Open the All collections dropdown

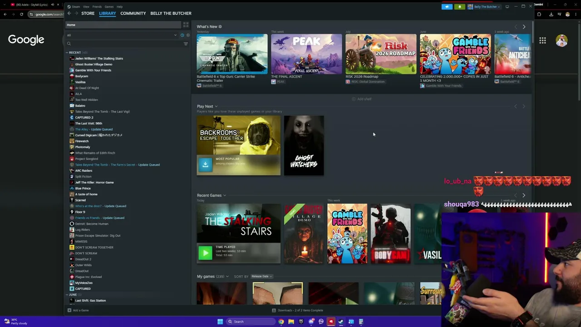(x=121, y=35)
